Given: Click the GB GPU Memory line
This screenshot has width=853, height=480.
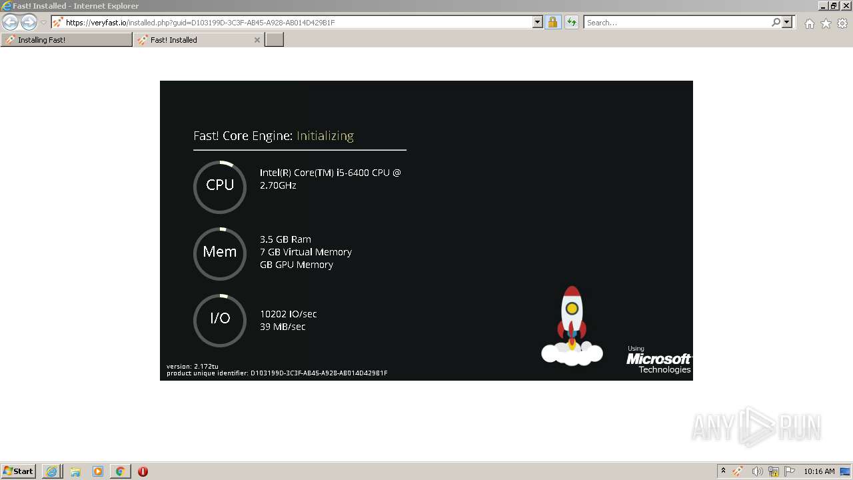Looking at the screenshot, I should (297, 265).
